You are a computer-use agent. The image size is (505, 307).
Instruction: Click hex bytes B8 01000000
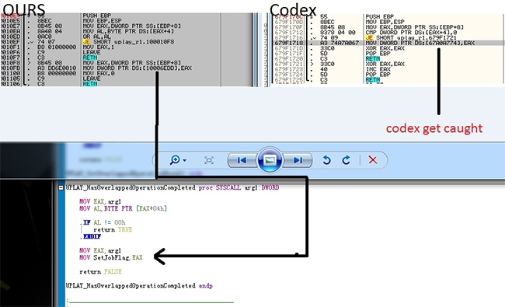(x=57, y=47)
